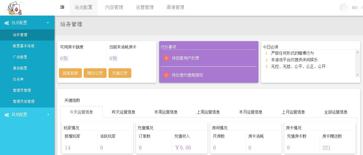Select the 昨天运营信息 tab
This screenshot has width=363, height=155.
124,112
